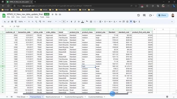The width and height of the screenshot is (177, 99).
Task: Add a new sheet with the plus icon
Action: tap(7, 97)
